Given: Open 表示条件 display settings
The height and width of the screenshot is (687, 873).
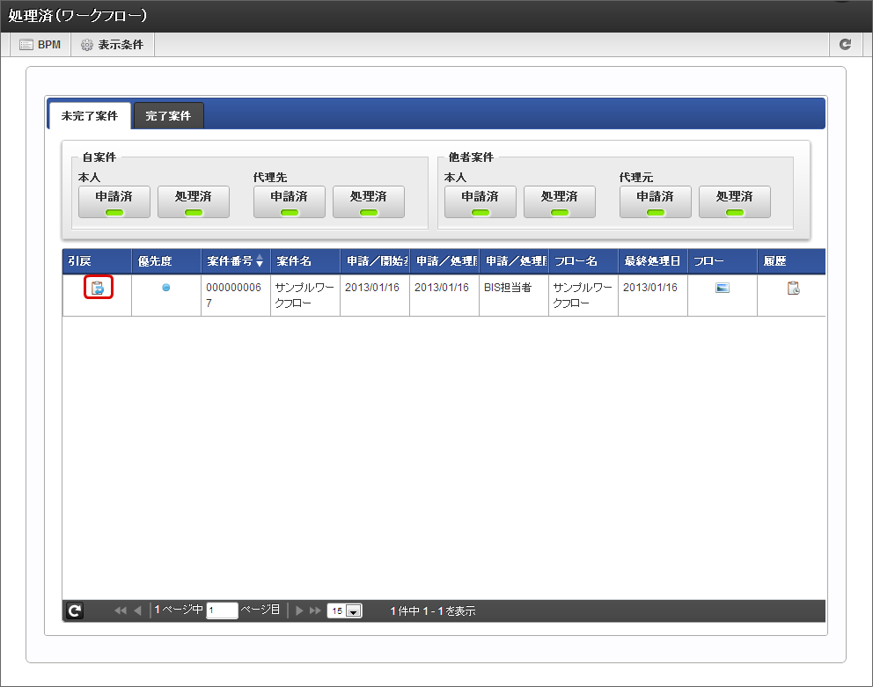Looking at the screenshot, I should 112,44.
